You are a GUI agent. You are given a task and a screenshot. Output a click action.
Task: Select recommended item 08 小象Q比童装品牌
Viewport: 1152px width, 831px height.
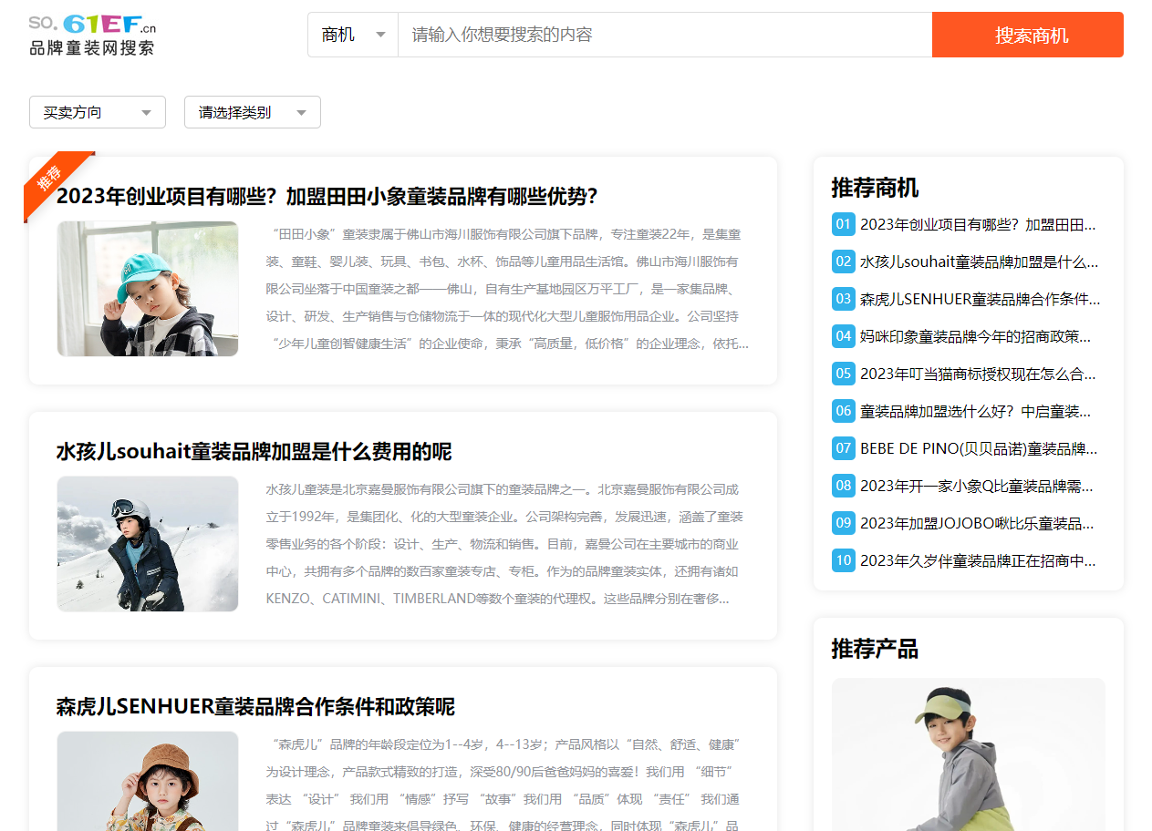tap(976, 486)
